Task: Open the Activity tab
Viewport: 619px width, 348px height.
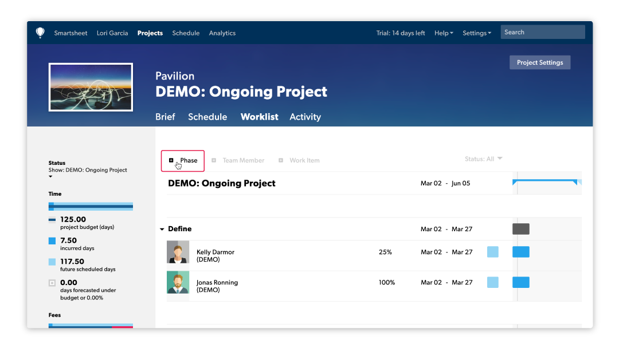Action: 305,117
